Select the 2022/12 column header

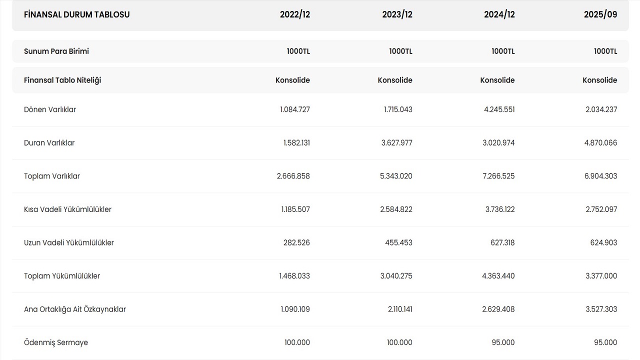(x=295, y=14)
